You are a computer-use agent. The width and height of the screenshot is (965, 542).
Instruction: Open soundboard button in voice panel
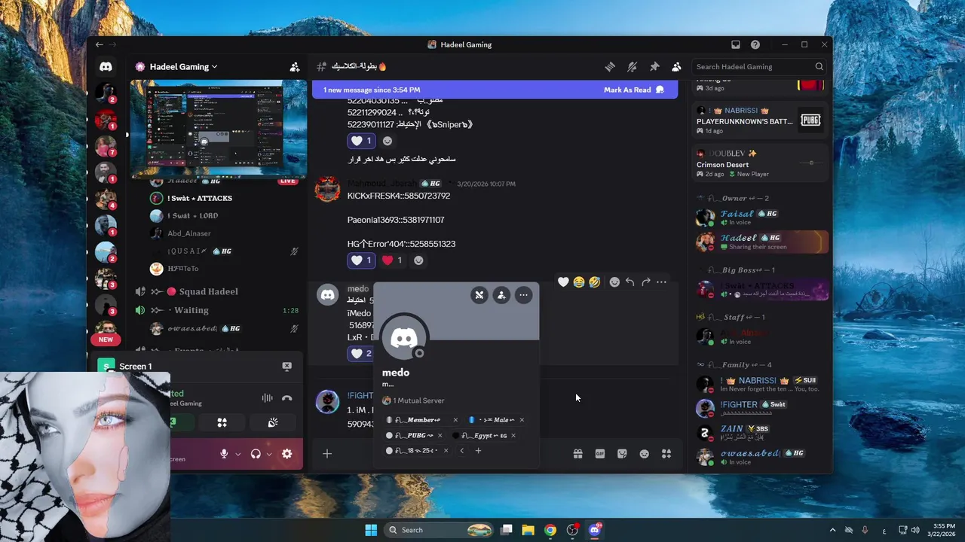pos(273,423)
